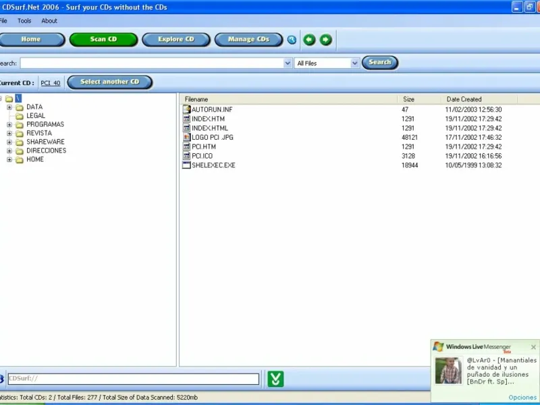Click the Home button
Viewport: 540px width, 405px height.
[31, 39]
